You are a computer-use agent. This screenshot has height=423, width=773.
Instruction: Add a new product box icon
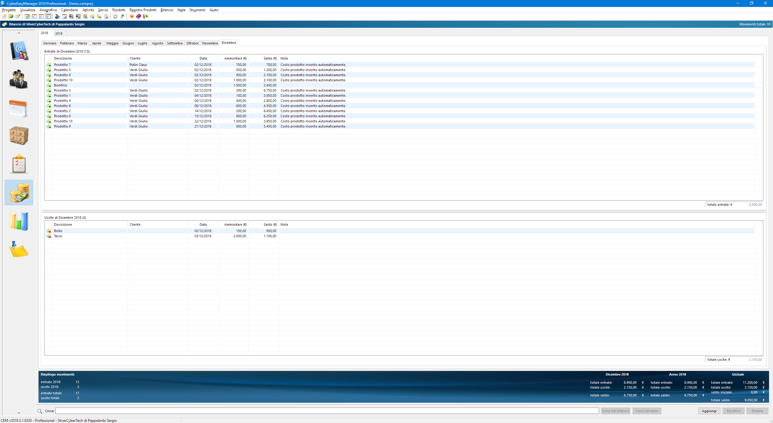(x=85, y=16)
